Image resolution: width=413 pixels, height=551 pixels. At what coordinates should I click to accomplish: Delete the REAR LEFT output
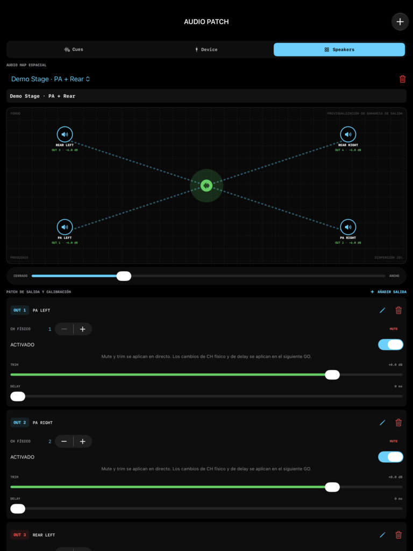click(x=398, y=535)
